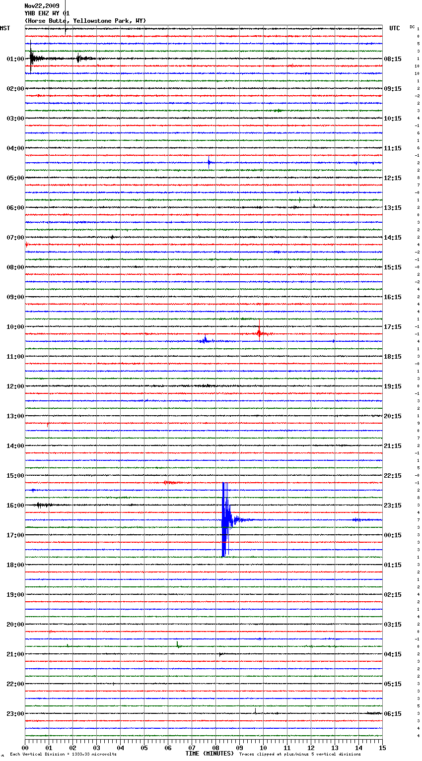Select the 10:00 MST hour label
Image resolution: width=422 pixels, height=761 pixels.
15,327
